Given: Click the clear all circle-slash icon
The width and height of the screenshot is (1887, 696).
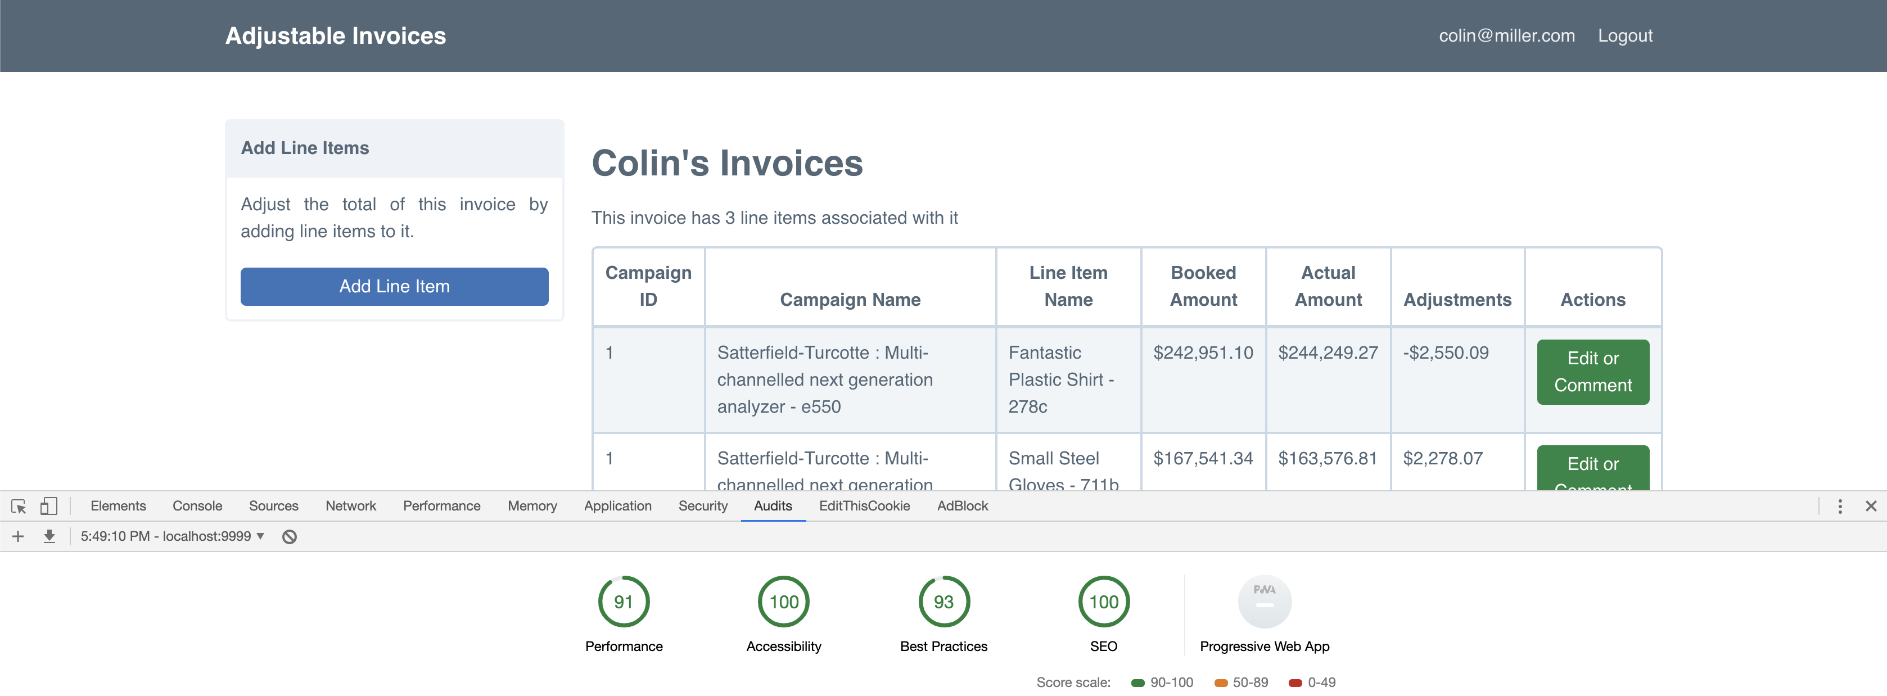Looking at the screenshot, I should pos(290,537).
